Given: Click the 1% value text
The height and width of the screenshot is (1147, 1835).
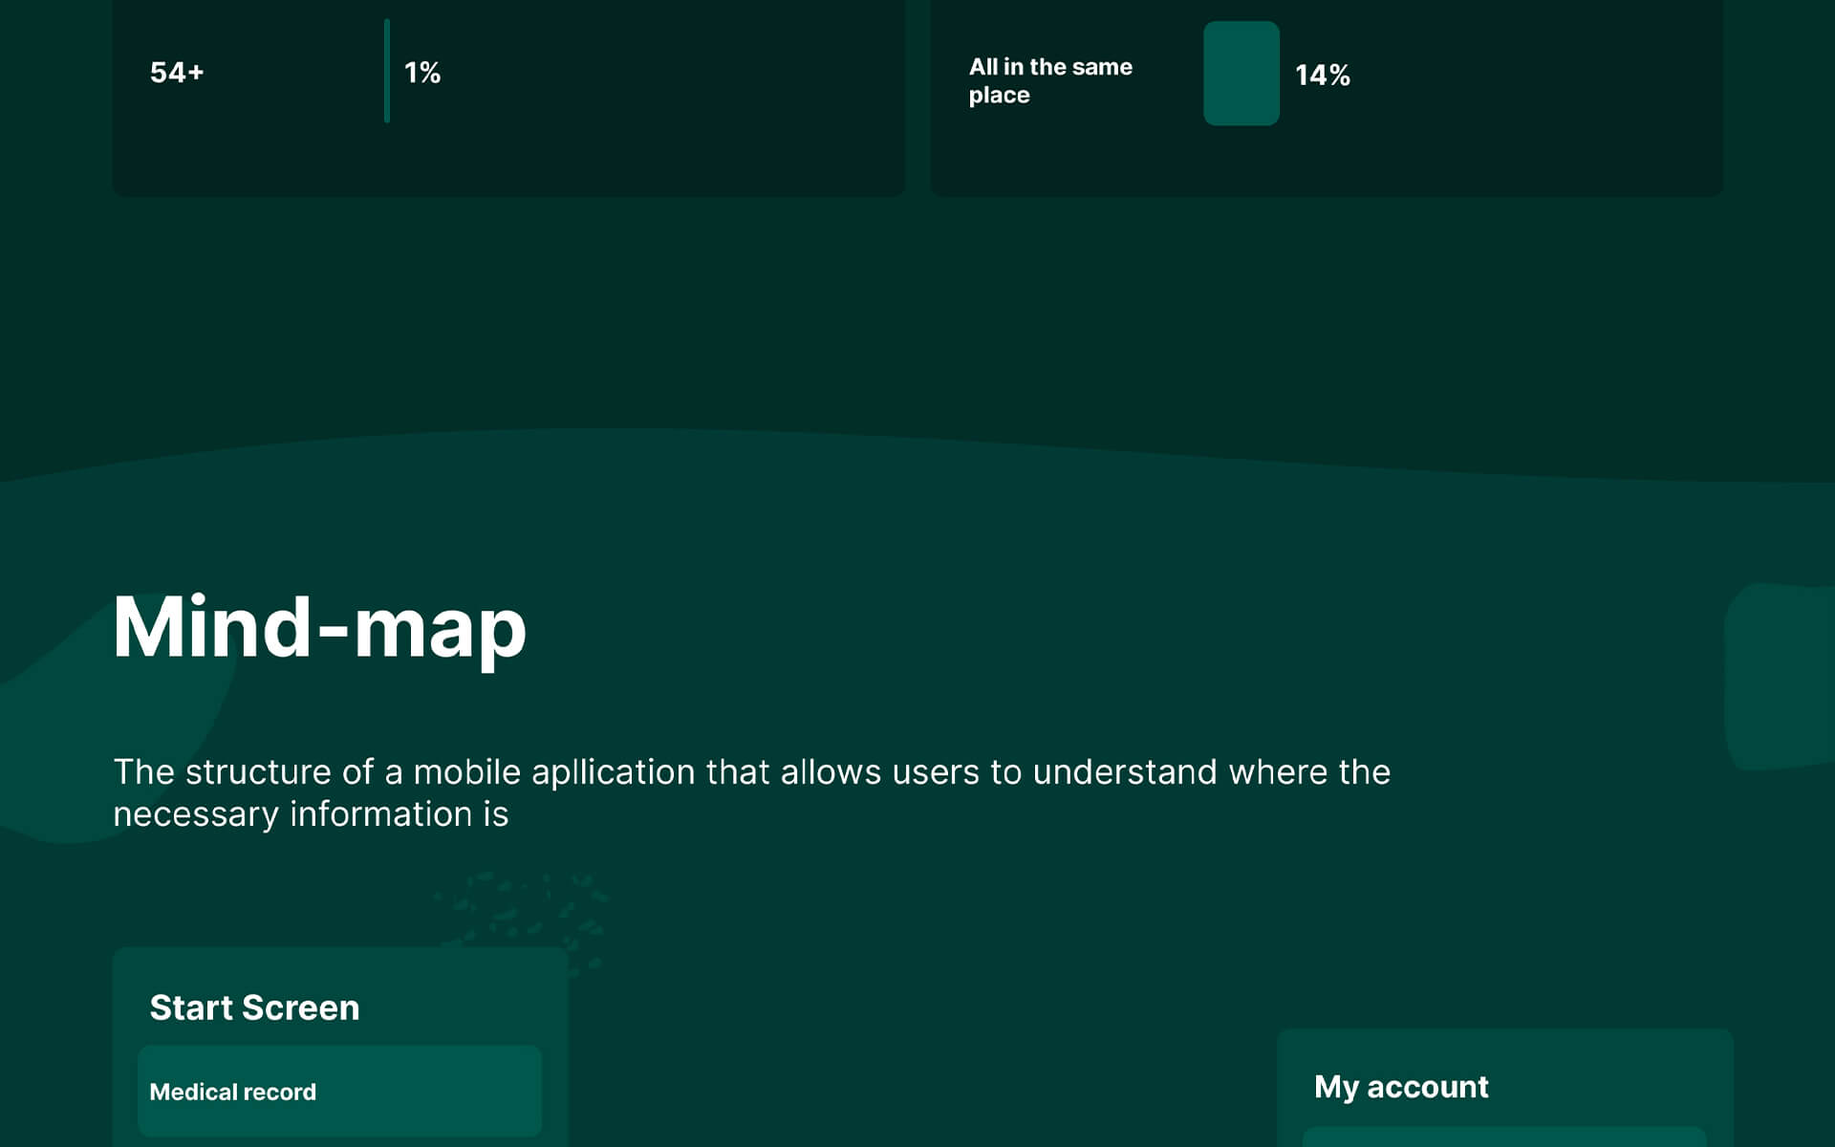Looking at the screenshot, I should pos(421,73).
